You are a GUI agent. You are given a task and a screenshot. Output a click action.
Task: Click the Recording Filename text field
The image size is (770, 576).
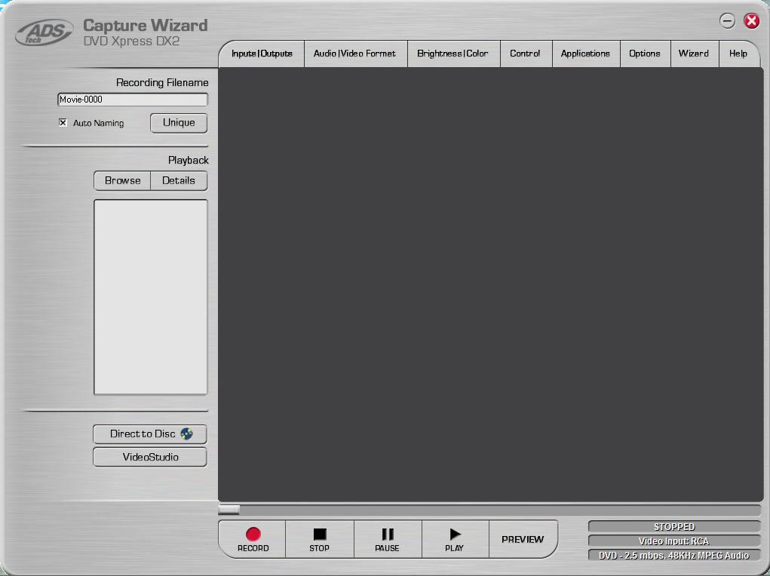coord(133,100)
